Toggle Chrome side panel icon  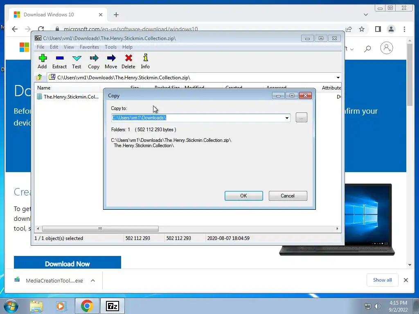click(378, 29)
